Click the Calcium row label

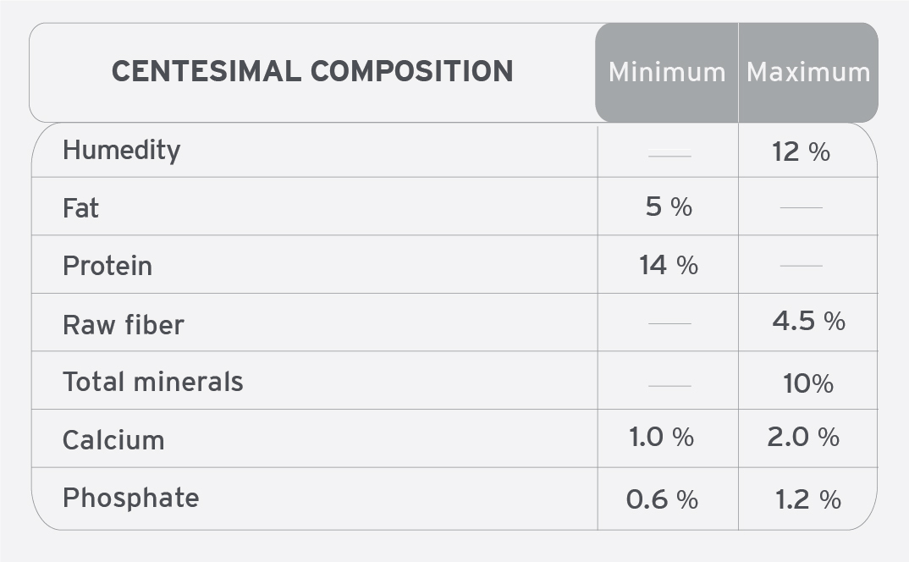click(113, 441)
